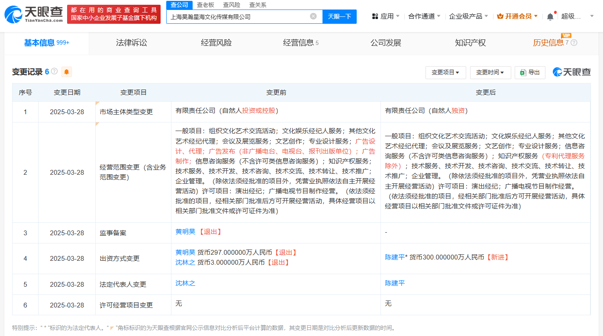The width and height of the screenshot is (603, 336).
Task: Click the 【新进】 tag after 陈建平's 300万
Action: click(x=497, y=257)
